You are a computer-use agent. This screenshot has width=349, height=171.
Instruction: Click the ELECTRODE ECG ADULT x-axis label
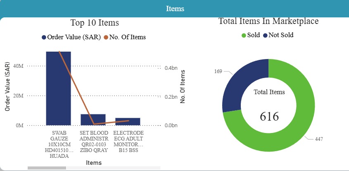[128, 142]
